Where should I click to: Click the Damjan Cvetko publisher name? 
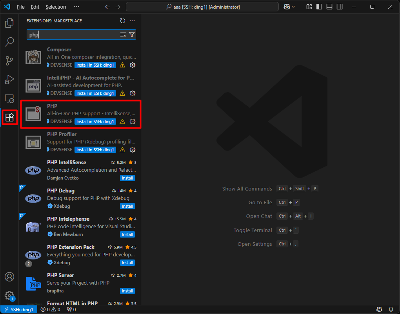pos(63,178)
